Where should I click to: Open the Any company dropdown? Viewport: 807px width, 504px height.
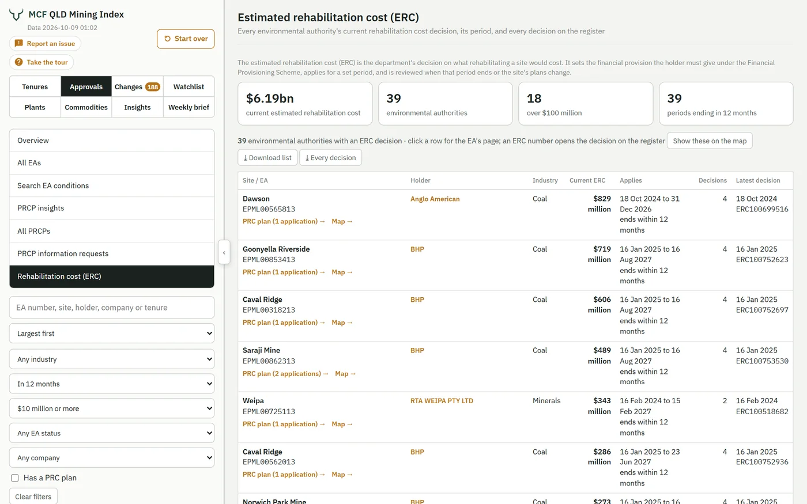click(x=112, y=458)
